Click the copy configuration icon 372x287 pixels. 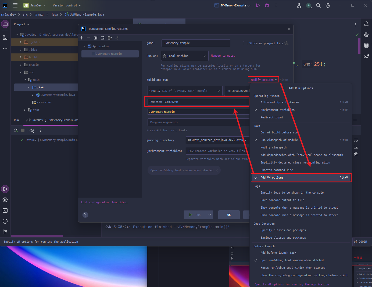coord(95,38)
